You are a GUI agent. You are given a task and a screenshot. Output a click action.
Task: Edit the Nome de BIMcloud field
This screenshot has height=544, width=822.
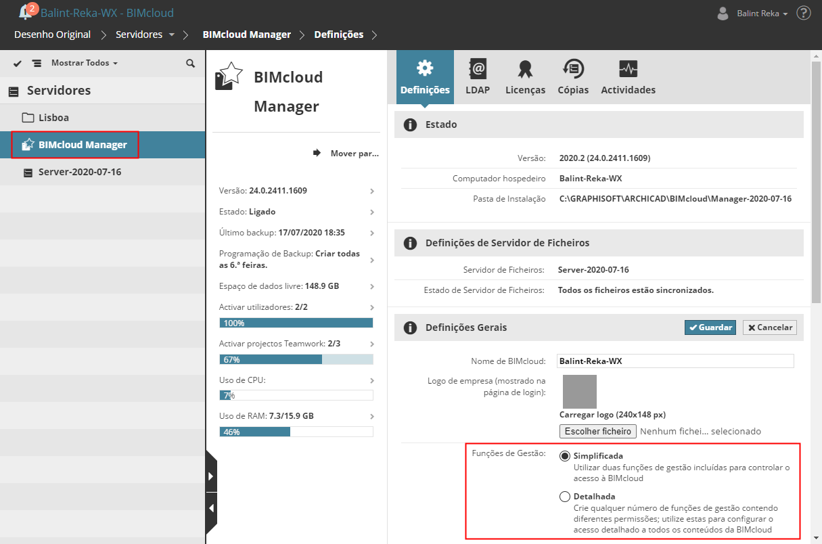(675, 361)
